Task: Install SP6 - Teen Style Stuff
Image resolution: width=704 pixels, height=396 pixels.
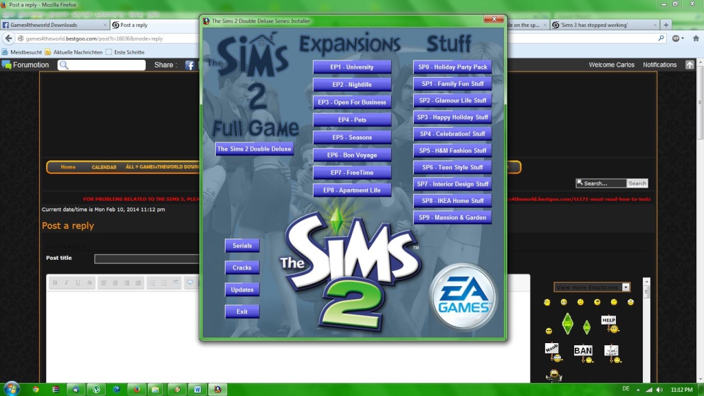Action: pyautogui.click(x=452, y=167)
